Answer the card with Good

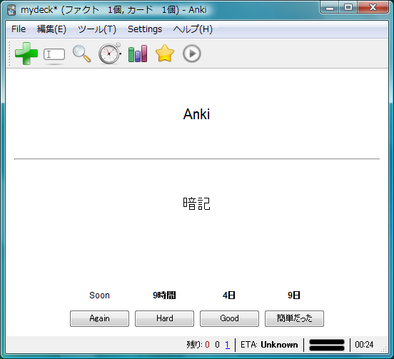click(x=229, y=318)
